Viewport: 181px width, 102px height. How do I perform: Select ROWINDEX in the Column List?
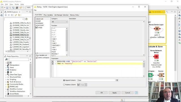pos(40,23)
